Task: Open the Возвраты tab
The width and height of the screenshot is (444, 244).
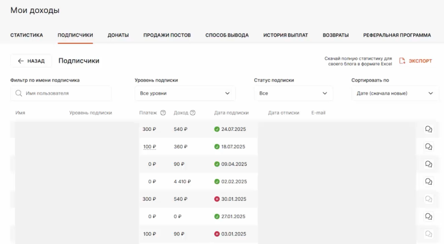Action: point(336,35)
